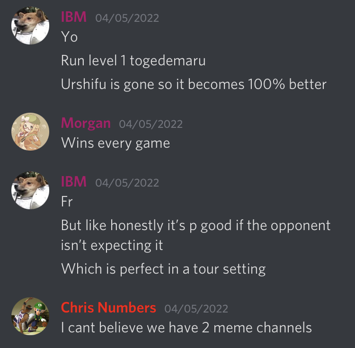Open IBM's dog avatar on first message

click(30, 26)
